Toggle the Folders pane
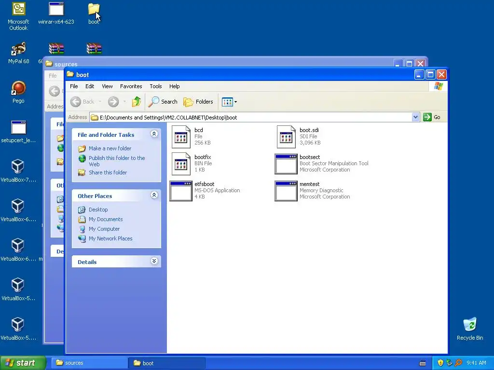Image resolution: width=494 pixels, height=370 pixels. [198, 102]
